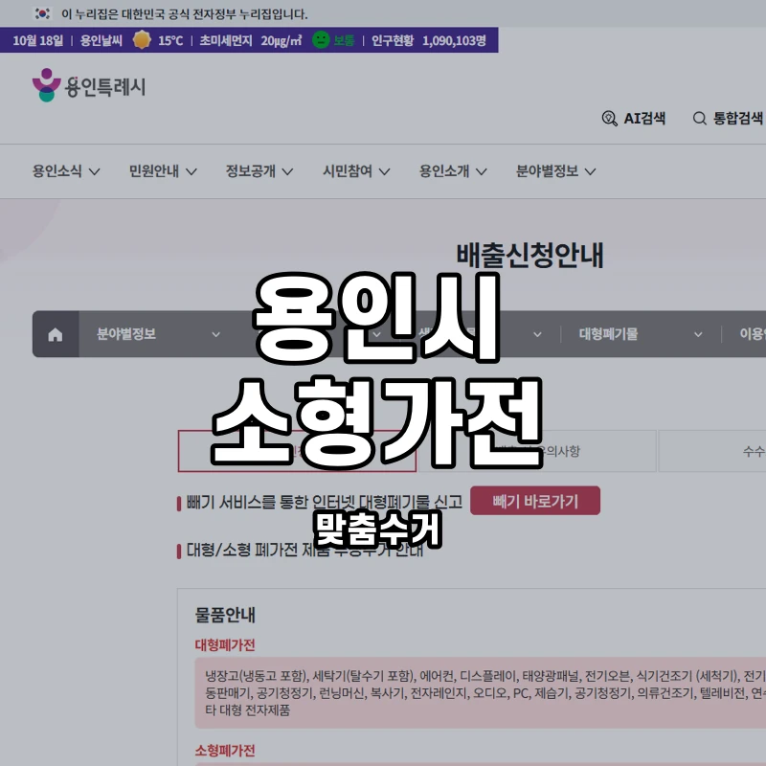
Task: Click 빼기 서비스를 통한 인터넷 대형폐기물 신고 text
Action: (x=325, y=502)
